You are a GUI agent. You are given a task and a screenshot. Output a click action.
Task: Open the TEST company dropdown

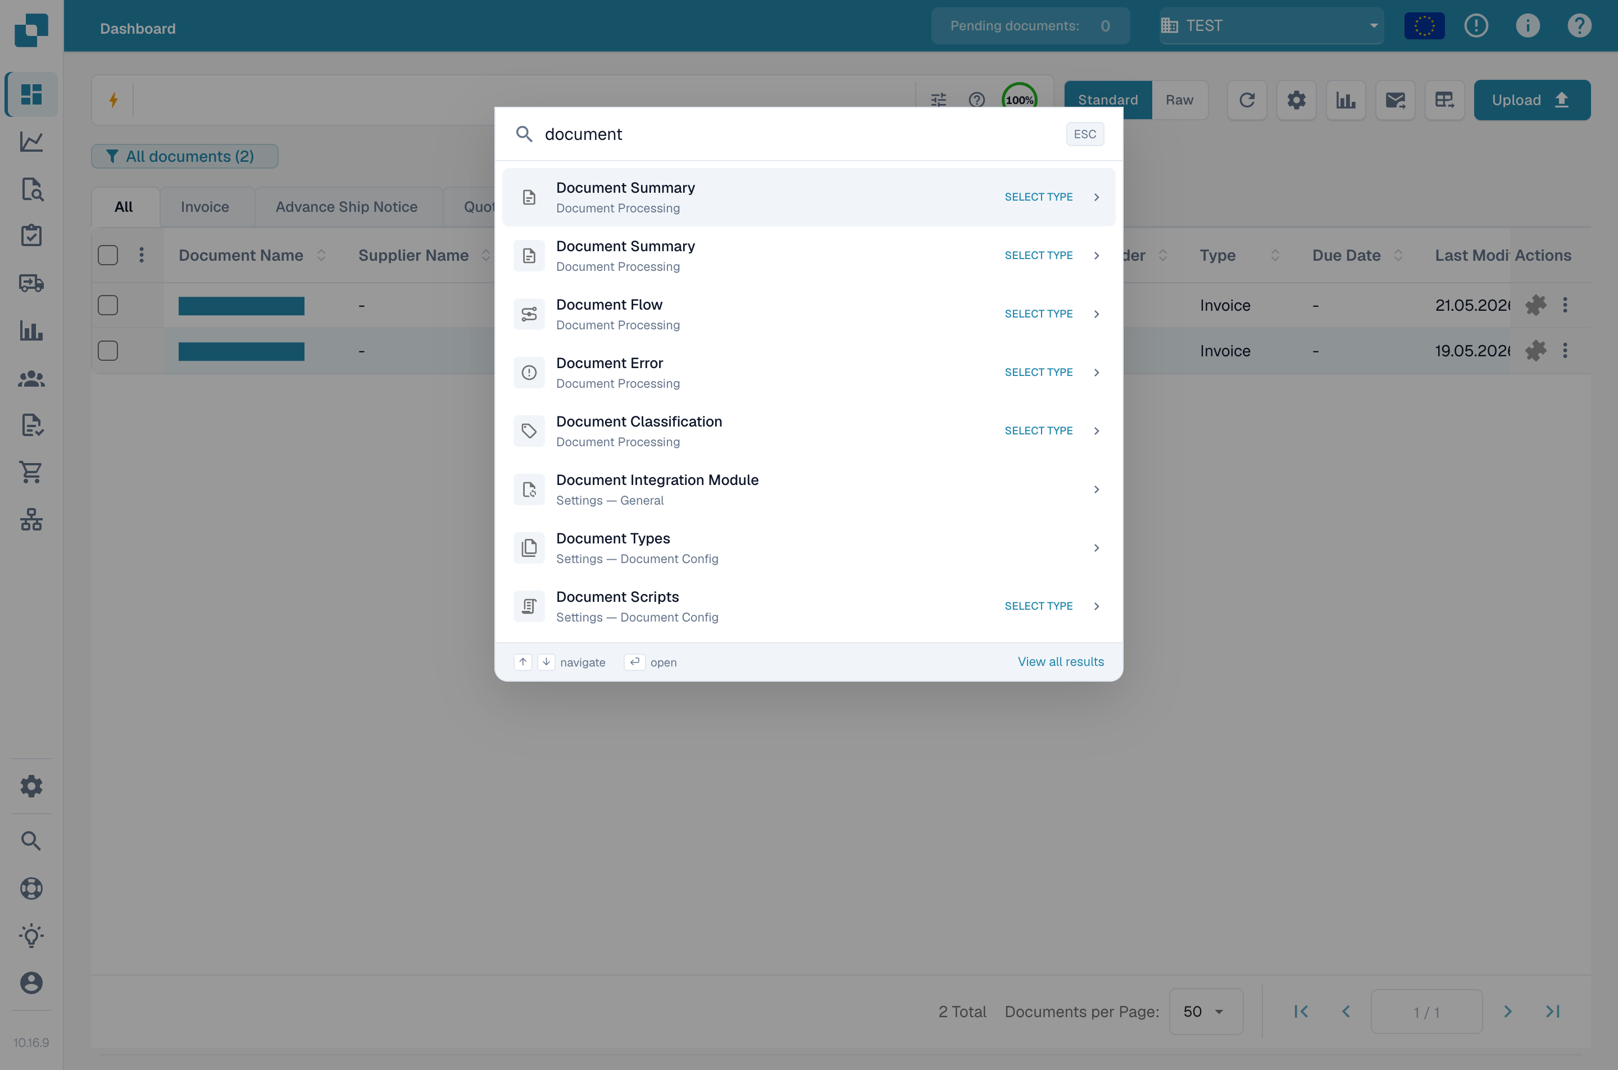pos(1271,26)
